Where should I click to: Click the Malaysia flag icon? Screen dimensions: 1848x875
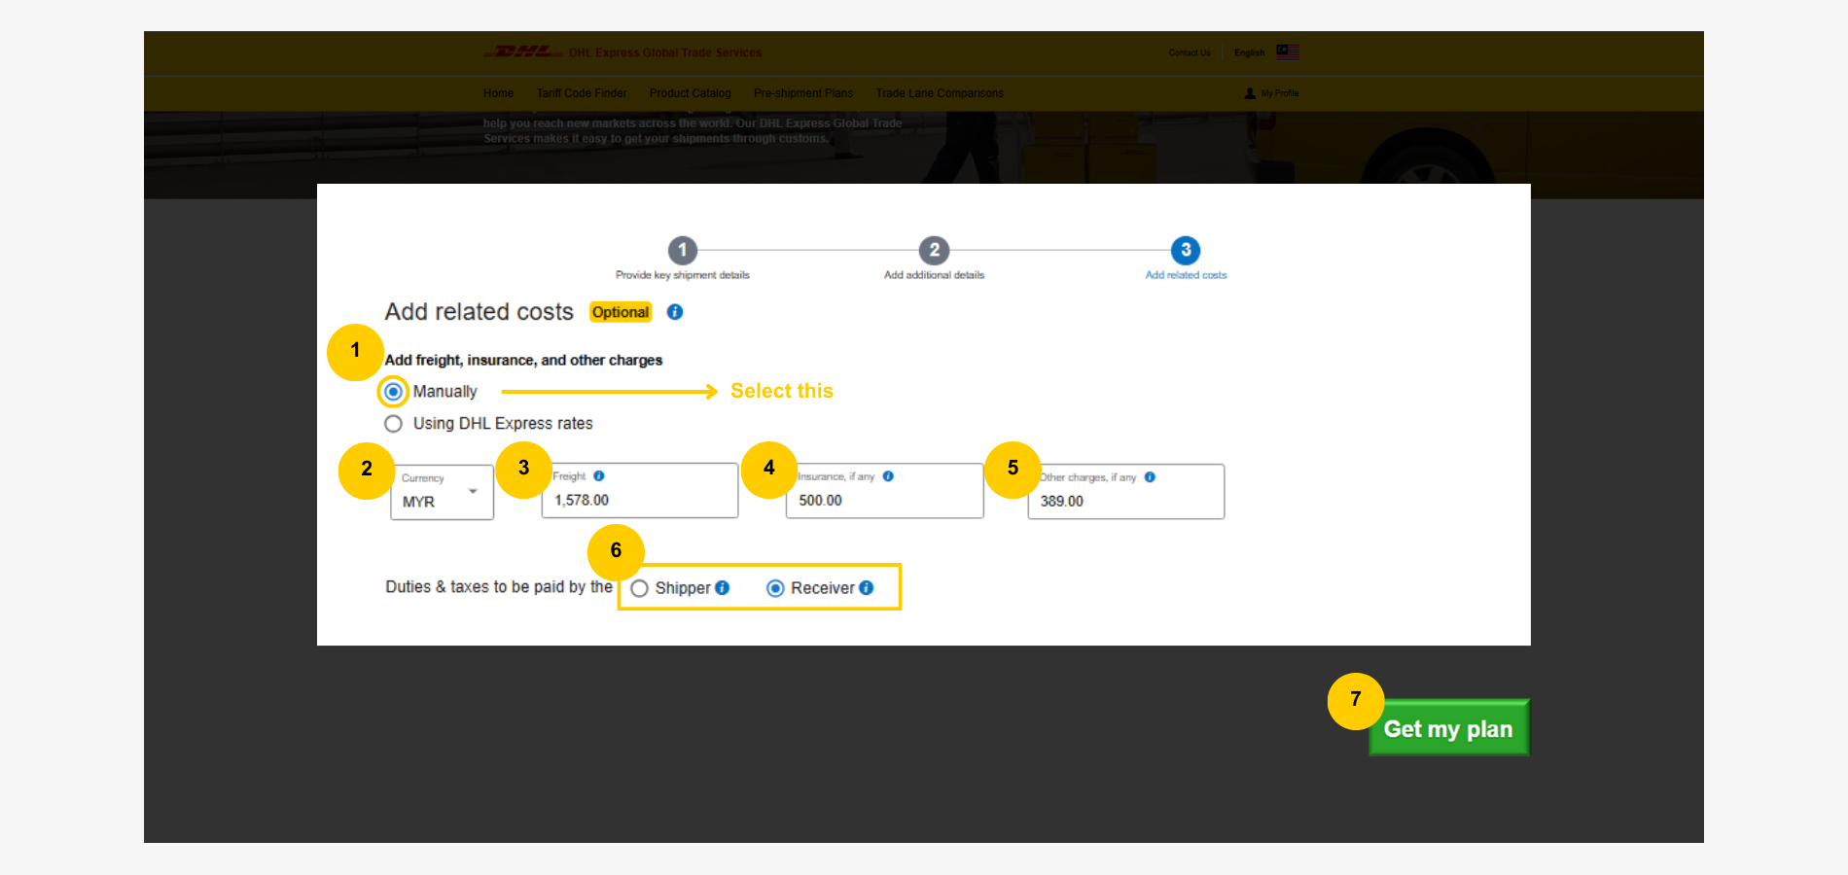click(1288, 52)
